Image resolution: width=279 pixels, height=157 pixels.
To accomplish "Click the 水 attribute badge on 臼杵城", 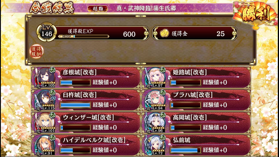I will pos(53,98).
